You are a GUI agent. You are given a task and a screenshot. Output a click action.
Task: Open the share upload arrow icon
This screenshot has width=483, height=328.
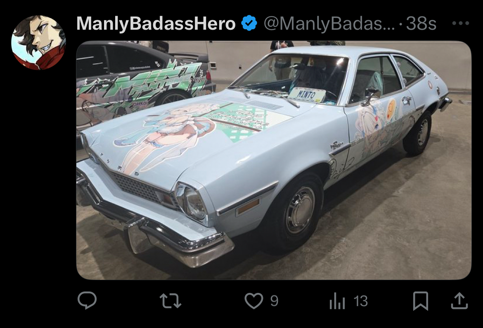459,301
